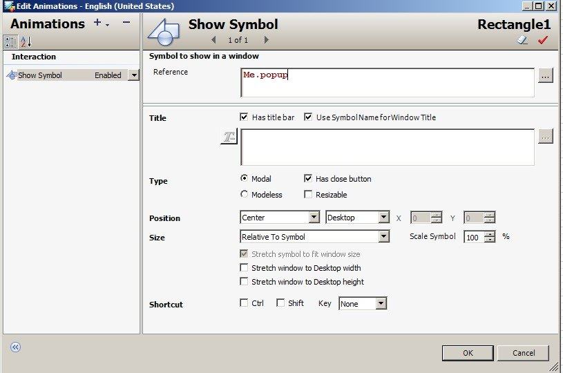563x373 pixels.
Task: Click the eraser clear animation icon
Action: [x=522, y=41]
